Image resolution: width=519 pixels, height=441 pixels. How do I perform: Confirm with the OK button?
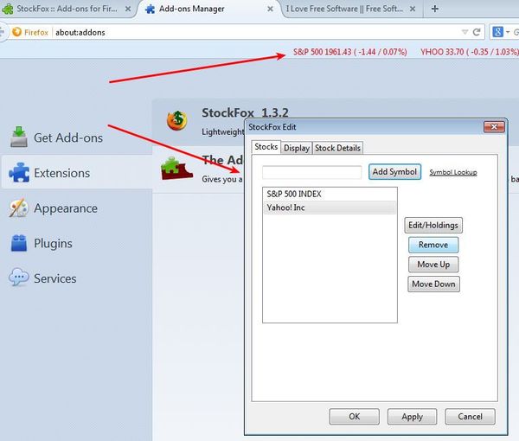coord(354,417)
